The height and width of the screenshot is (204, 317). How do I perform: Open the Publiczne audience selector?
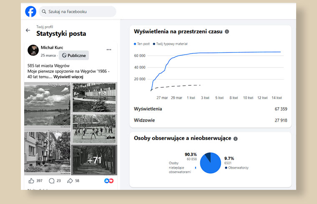point(74,55)
